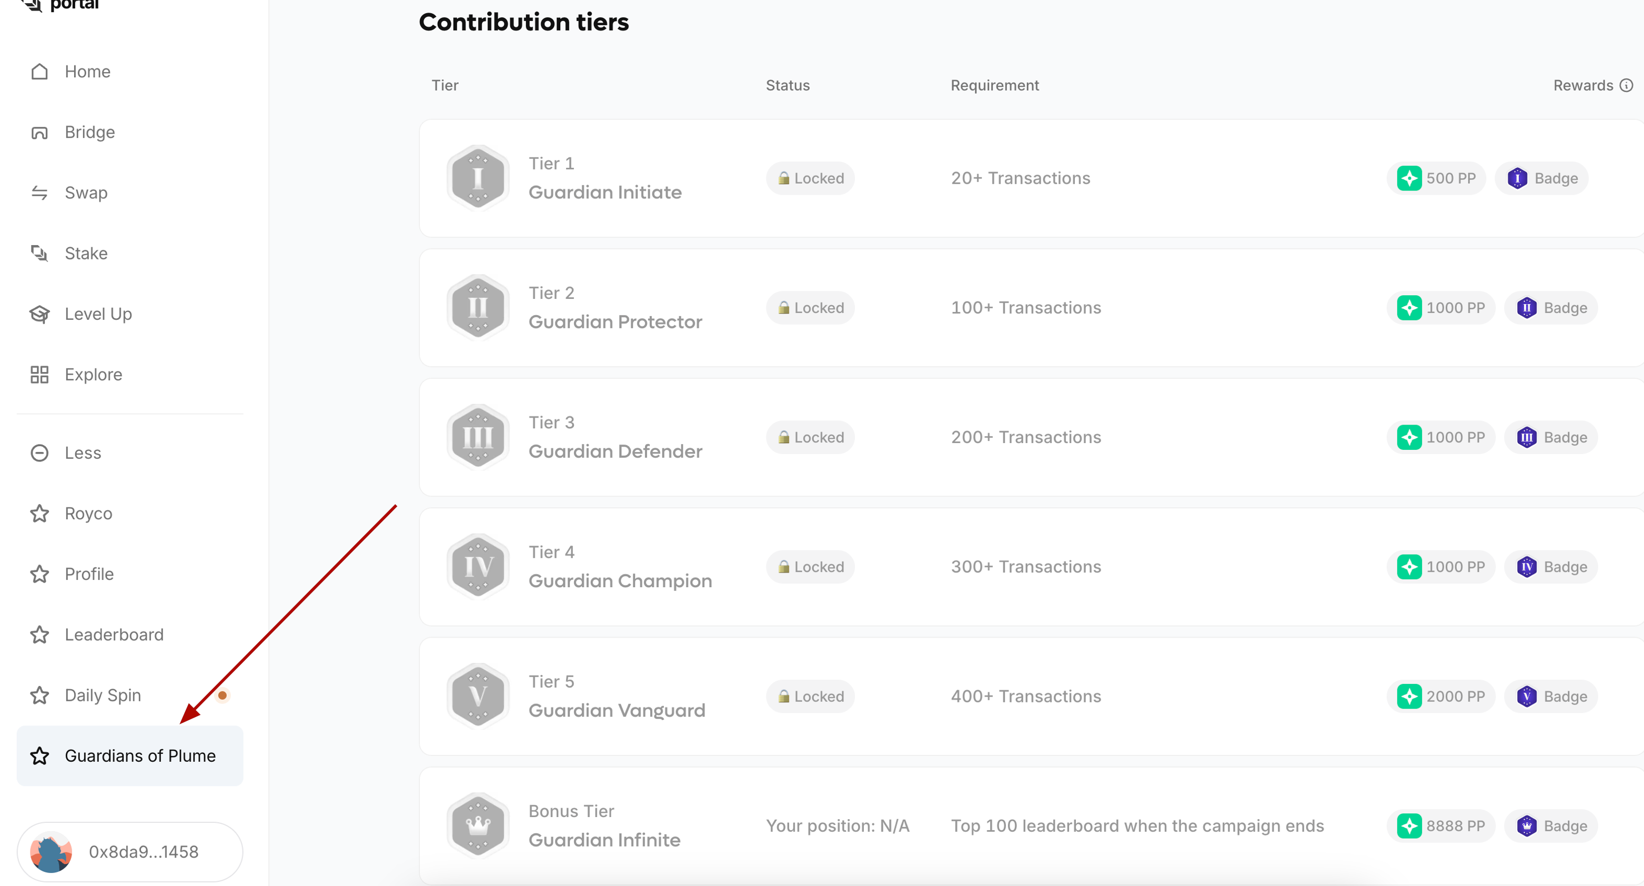Click the Tier 5 Badge reward chip
1644x886 pixels.
click(x=1551, y=697)
